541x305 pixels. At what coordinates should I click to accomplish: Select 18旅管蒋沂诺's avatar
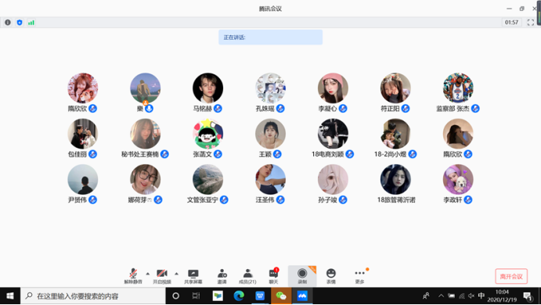395,180
